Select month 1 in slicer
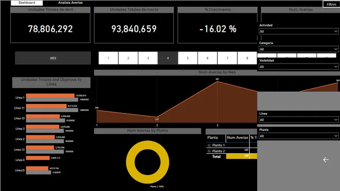Viewport: 340px width, 191px height. click(x=108, y=58)
